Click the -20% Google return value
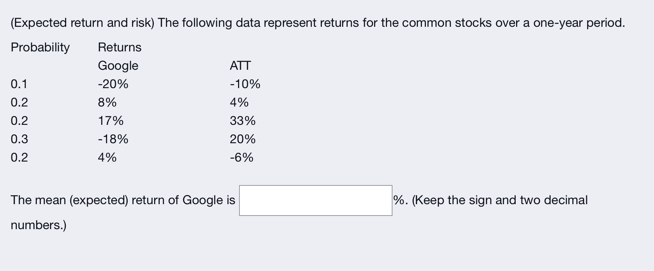Screen dimensions: 654x271 (112, 84)
